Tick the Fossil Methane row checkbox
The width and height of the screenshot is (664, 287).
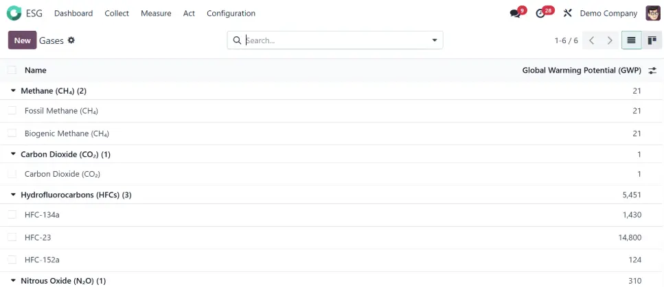pyautogui.click(x=12, y=110)
